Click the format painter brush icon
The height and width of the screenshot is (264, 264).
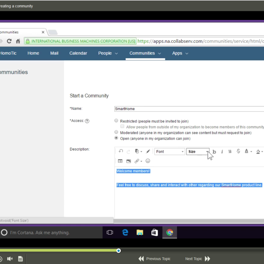click(148, 151)
